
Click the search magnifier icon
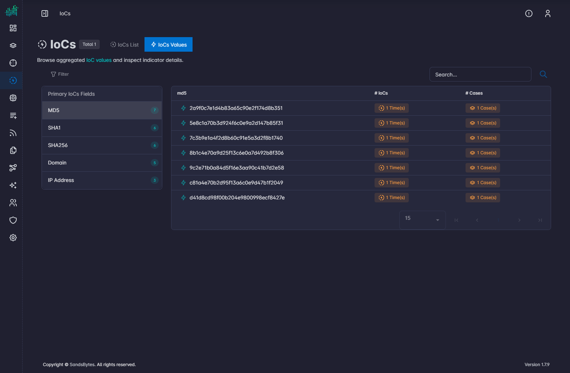543,74
